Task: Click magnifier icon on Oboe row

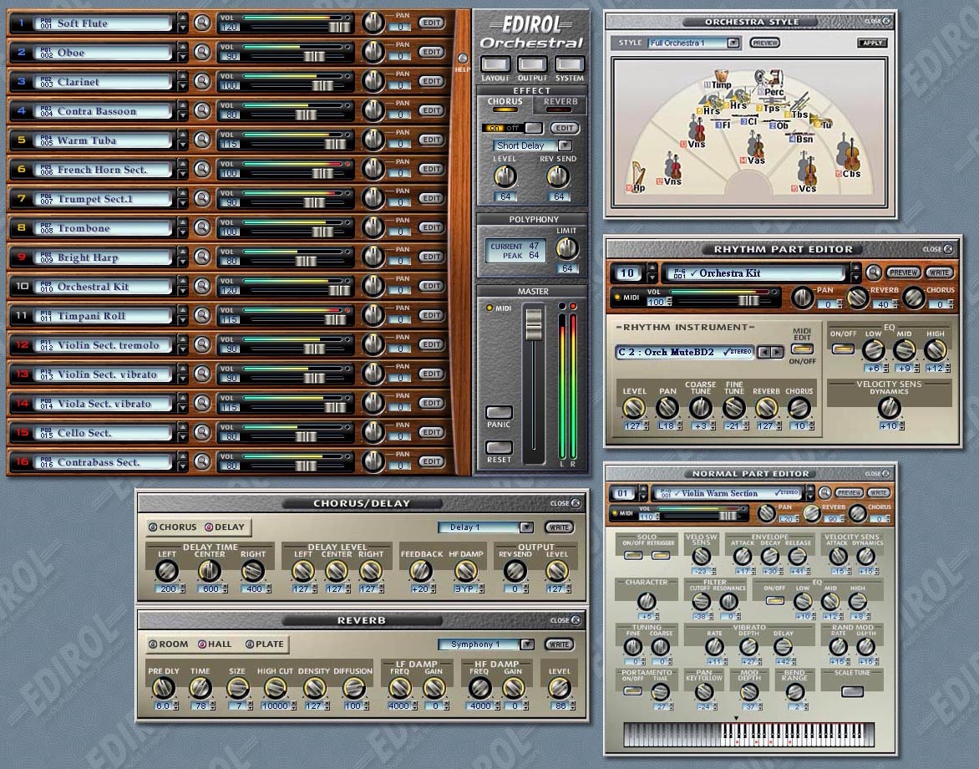Action: (201, 53)
